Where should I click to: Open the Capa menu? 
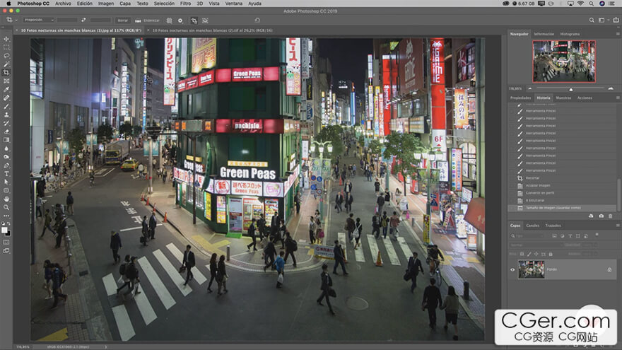(x=125, y=3)
